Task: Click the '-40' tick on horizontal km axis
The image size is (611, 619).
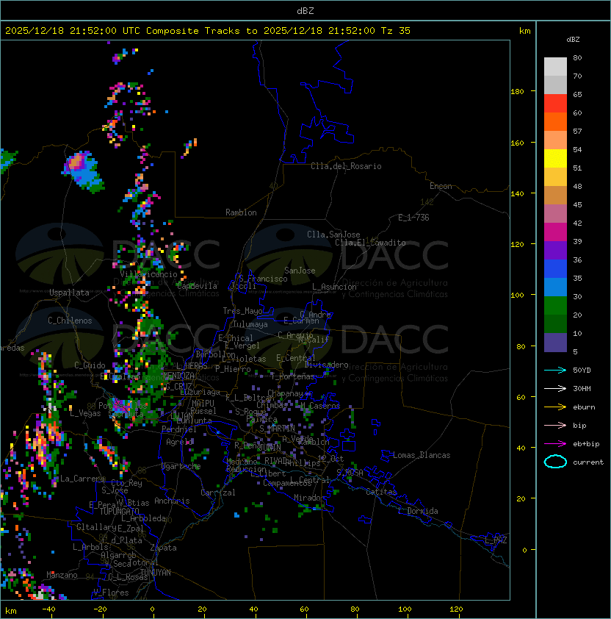Action: pyautogui.click(x=48, y=609)
